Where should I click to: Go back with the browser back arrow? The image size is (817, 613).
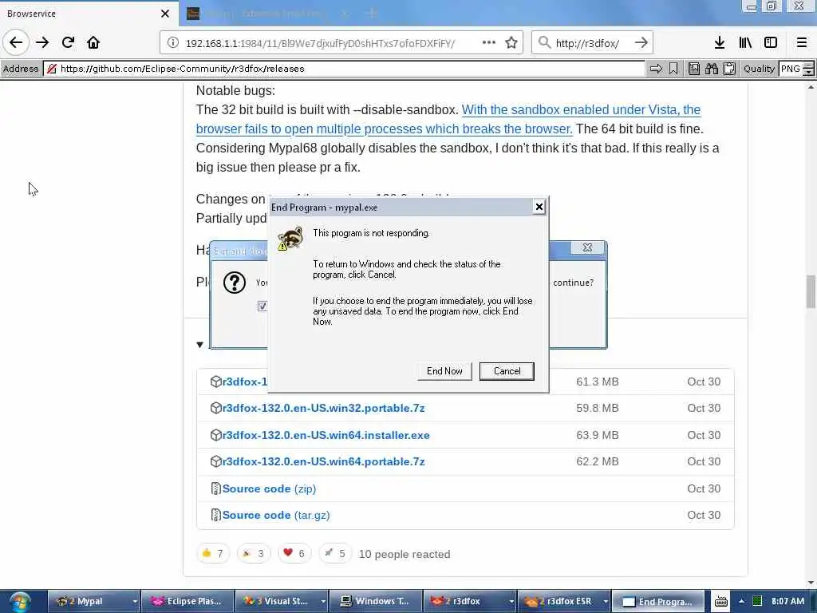tap(16, 43)
